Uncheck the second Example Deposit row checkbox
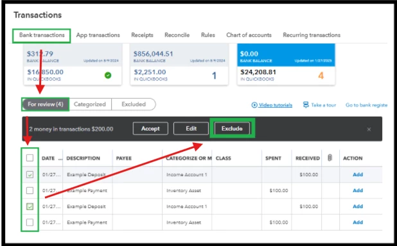This screenshot has height=246, width=397. click(30, 206)
